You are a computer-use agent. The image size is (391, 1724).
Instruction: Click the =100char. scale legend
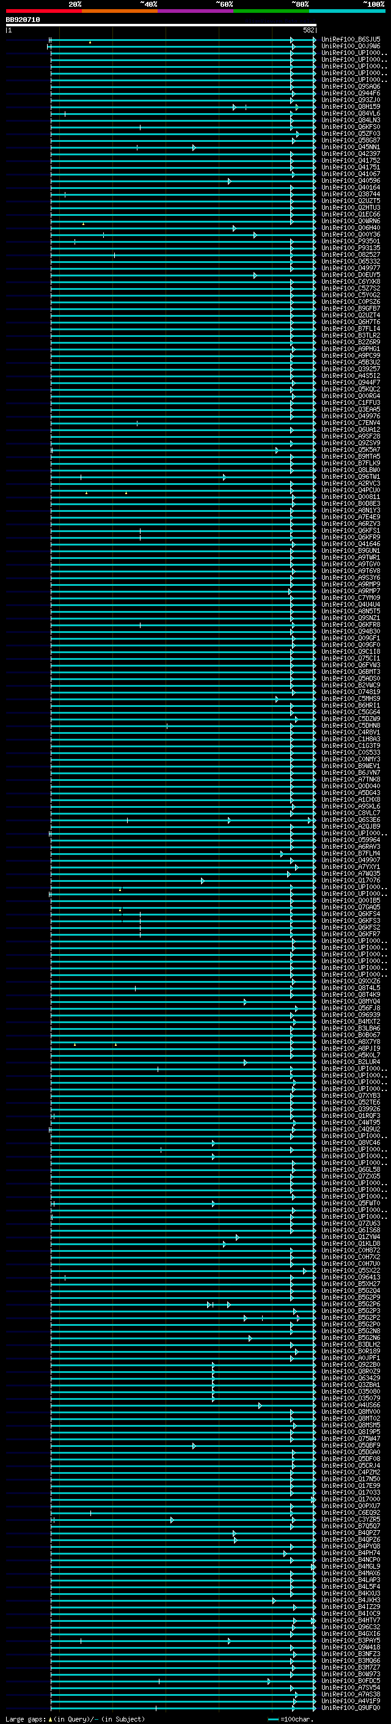(x=290, y=1718)
